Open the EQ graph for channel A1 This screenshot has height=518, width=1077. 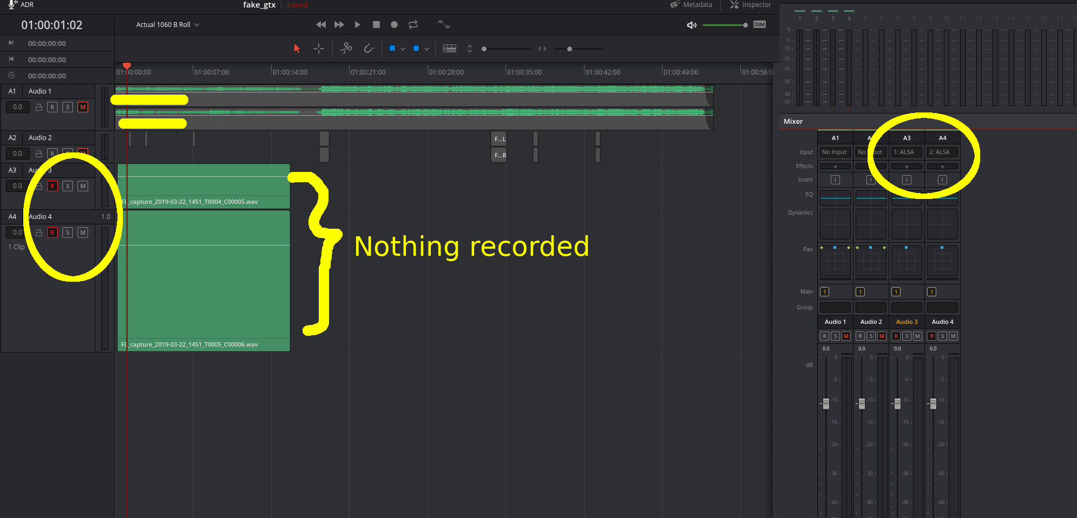pyautogui.click(x=835, y=198)
